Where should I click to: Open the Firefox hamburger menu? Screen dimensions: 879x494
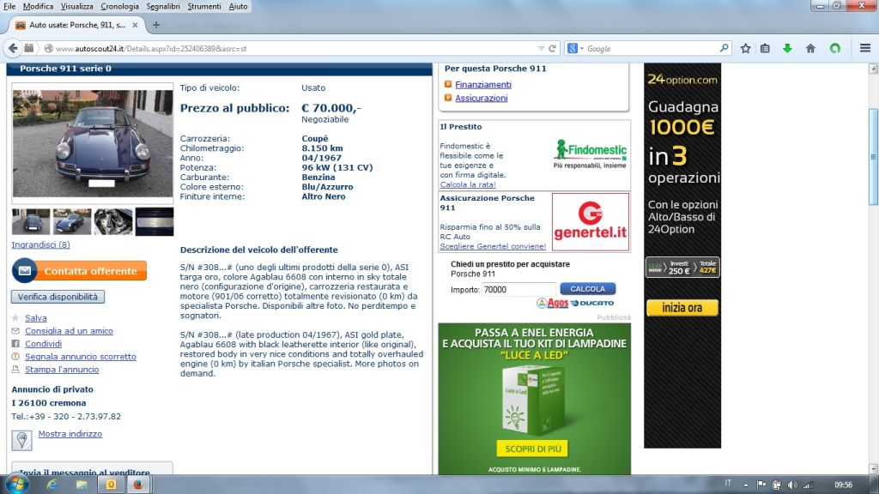865,49
